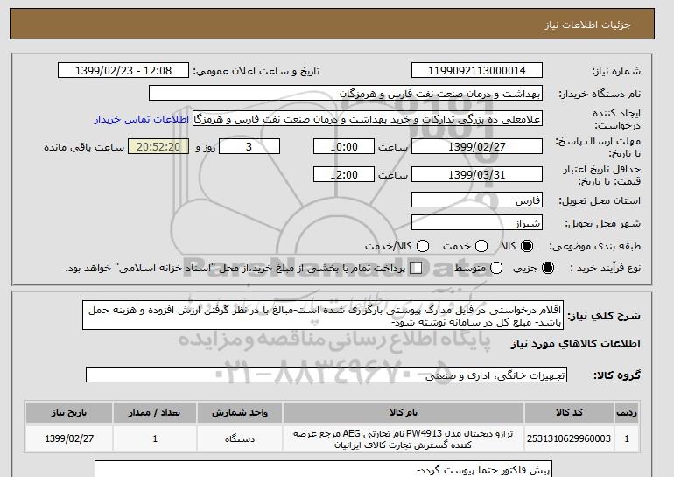The width and height of the screenshot is (674, 477).
Task: Click the پیش فاکتور note text box
Action: pyautogui.click(x=323, y=469)
